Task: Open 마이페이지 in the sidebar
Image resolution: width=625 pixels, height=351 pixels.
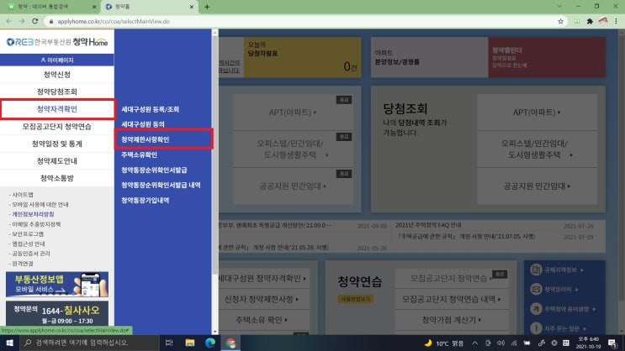Action: pos(57,60)
